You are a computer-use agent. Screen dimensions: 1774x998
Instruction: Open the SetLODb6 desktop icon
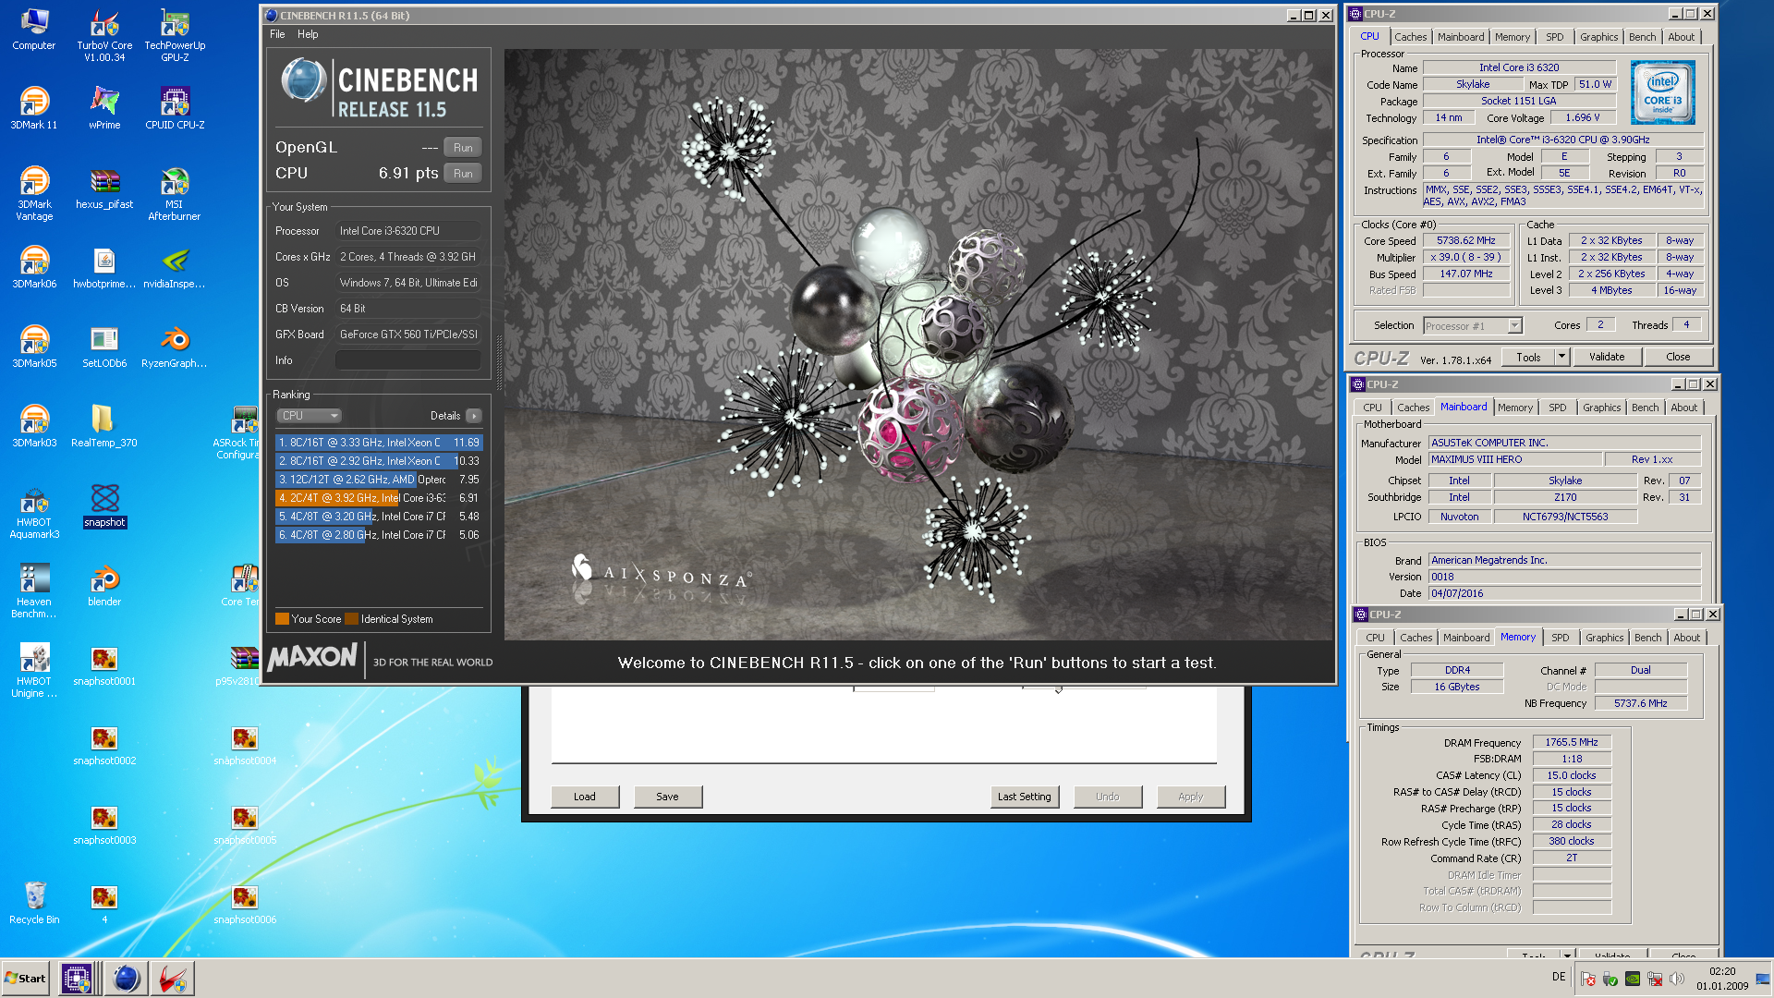(x=104, y=347)
